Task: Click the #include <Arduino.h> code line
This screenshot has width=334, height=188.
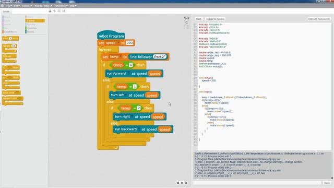Action: coord(210,25)
